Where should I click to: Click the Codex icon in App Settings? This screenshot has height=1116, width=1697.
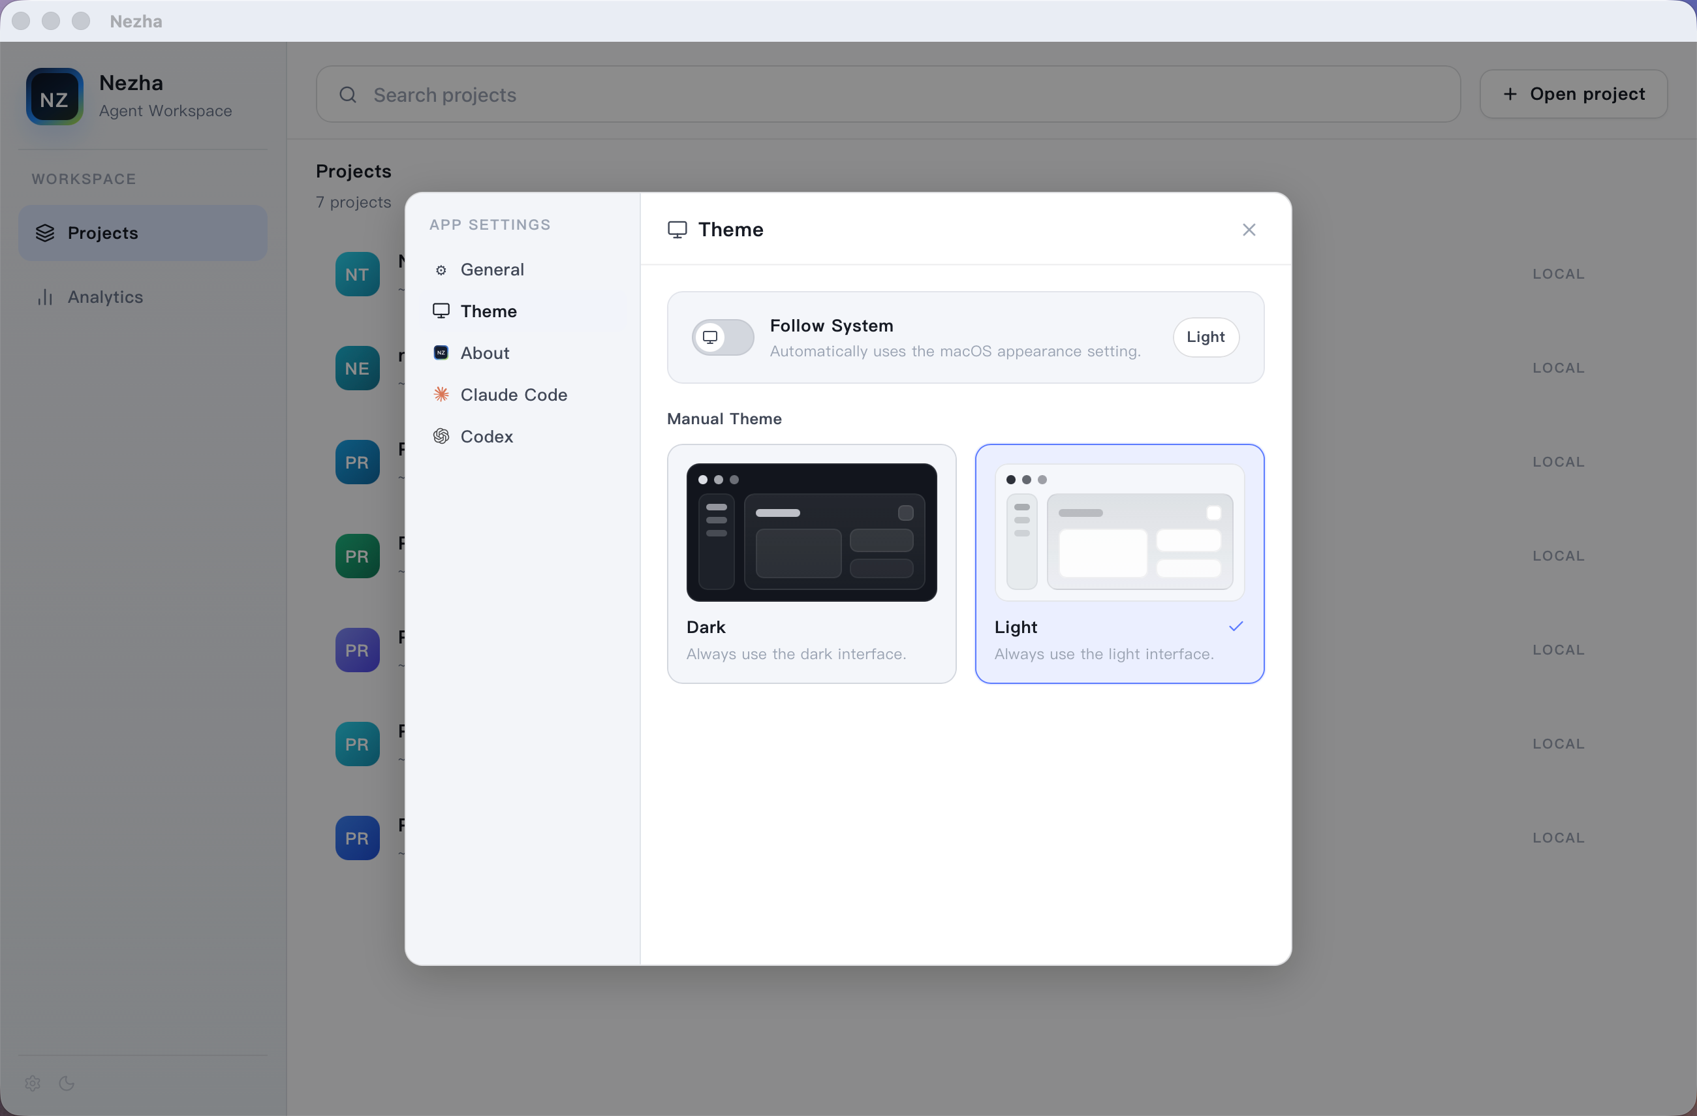click(441, 436)
